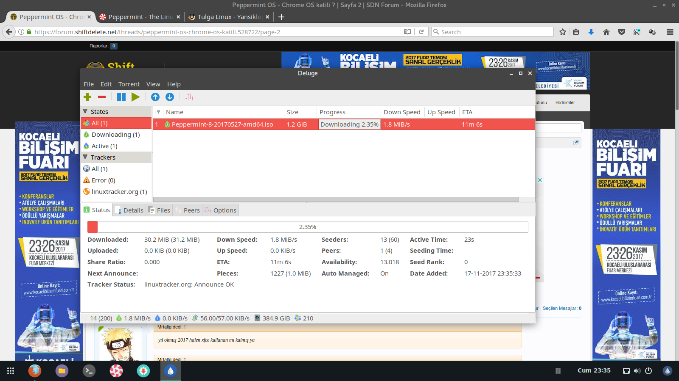Collapse the States section in sidebar
The width and height of the screenshot is (679, 381).
tap(85, 111)
